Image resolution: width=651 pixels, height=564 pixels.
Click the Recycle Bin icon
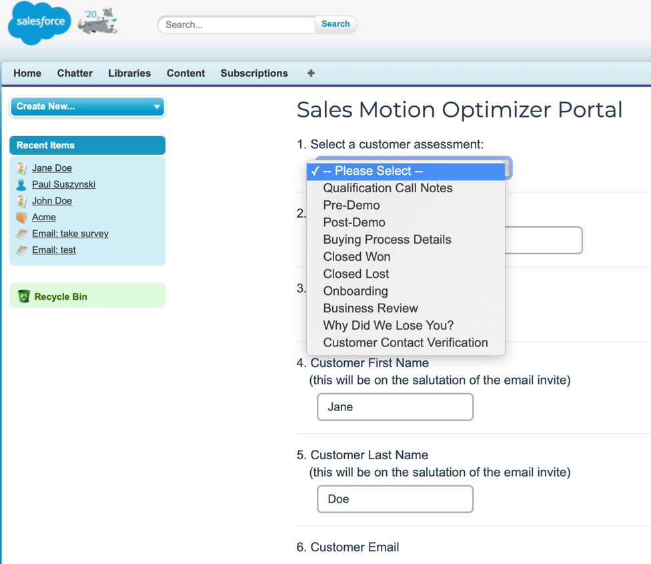[24, 296]
